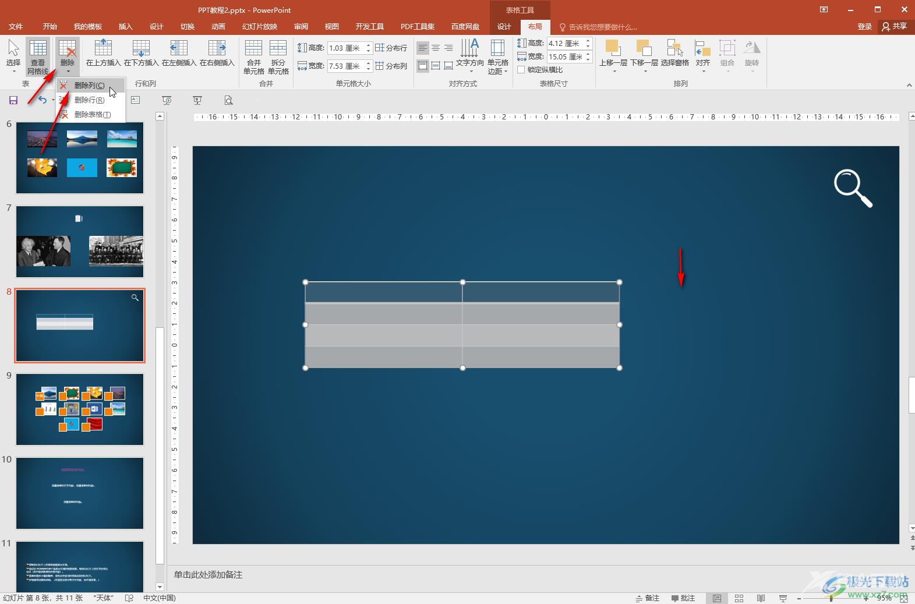The image size is (915, 604).
Task: Toggle 查看网格线 view gridlines button
Action: point(38,56)
